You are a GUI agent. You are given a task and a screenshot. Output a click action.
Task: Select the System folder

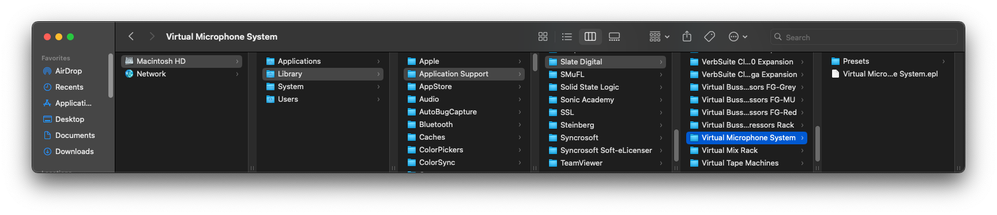coord(323,86)
